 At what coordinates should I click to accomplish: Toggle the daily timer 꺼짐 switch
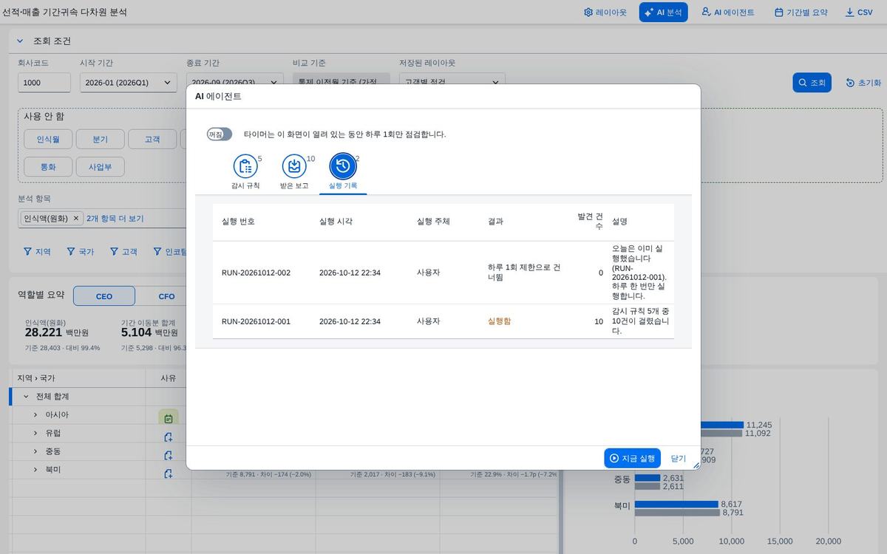[220, 134]
